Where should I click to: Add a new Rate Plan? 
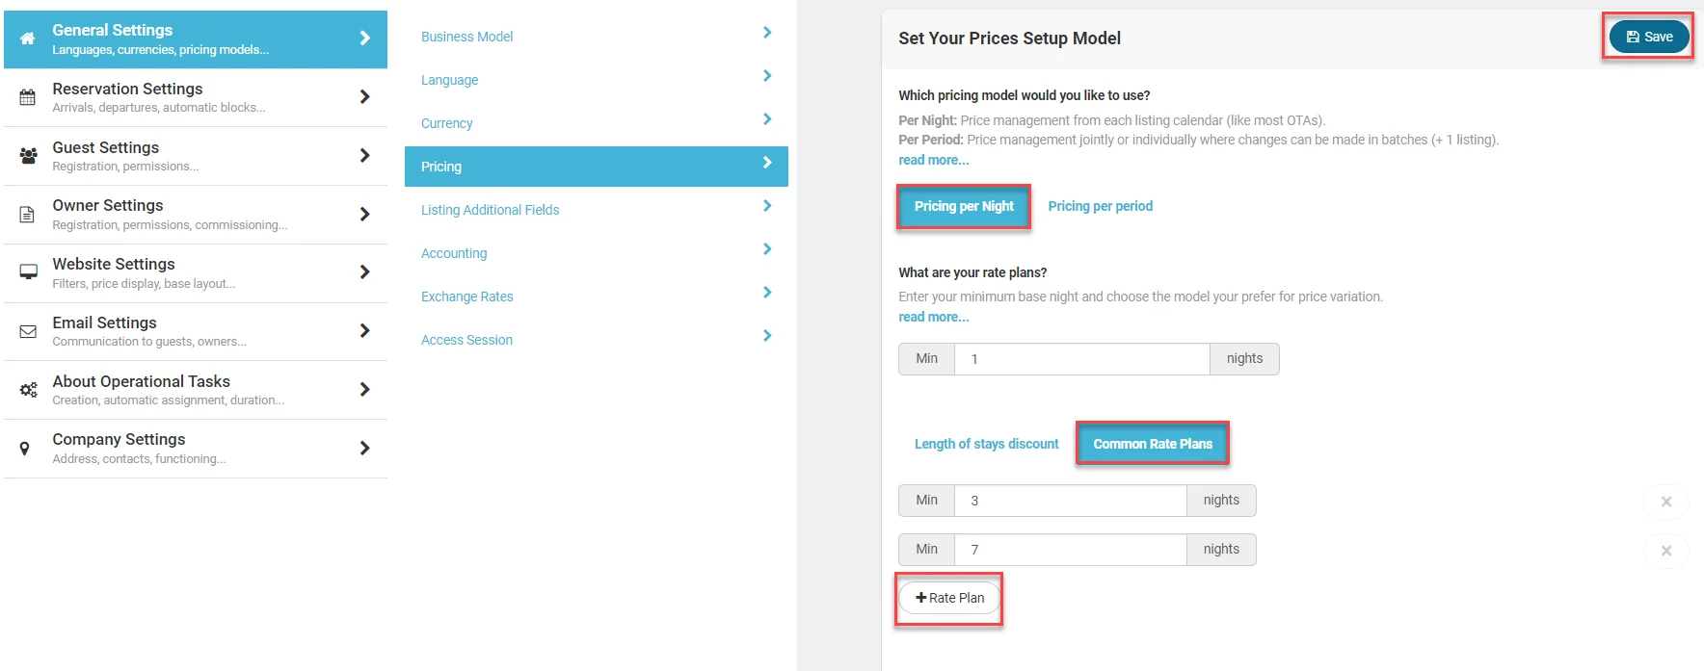coord(949,599)
